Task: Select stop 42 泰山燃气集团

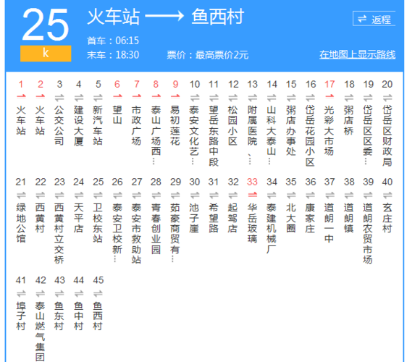Action: [x=40, y=332]
